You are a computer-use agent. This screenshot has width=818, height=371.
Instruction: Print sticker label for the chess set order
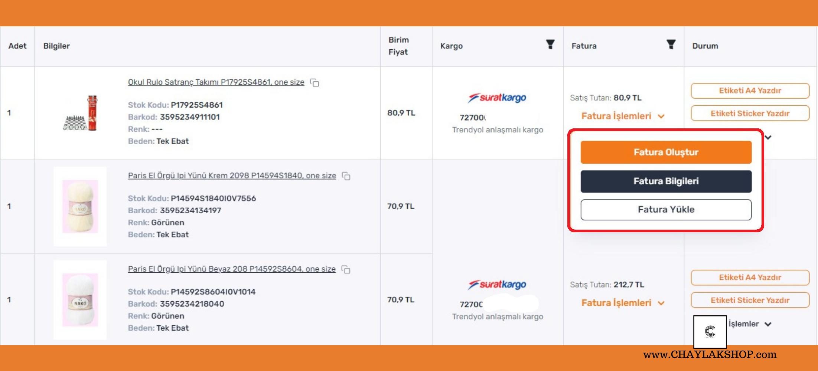coord(750,113)
